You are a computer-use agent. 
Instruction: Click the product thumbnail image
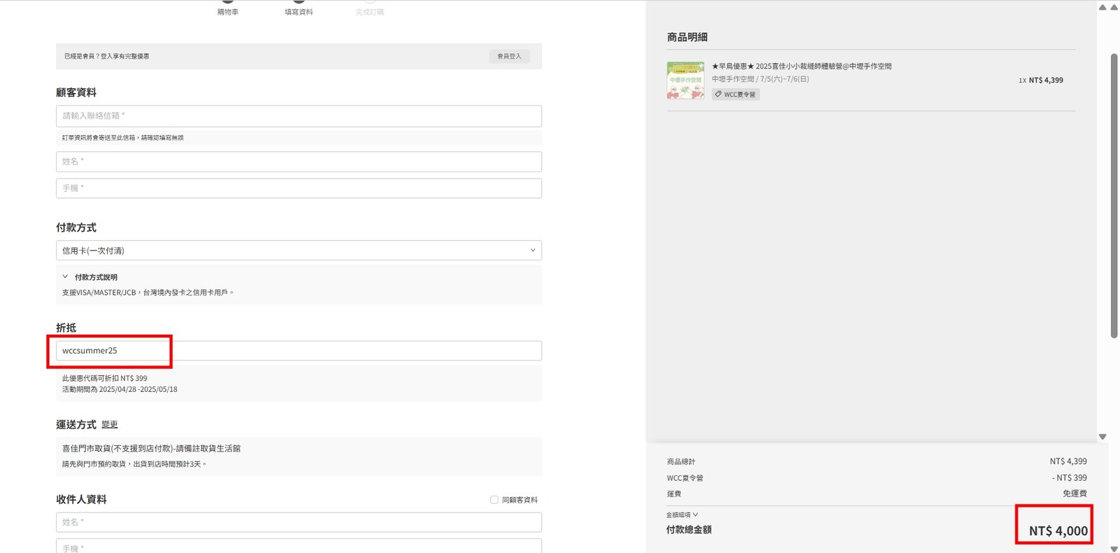coord(685,80)
